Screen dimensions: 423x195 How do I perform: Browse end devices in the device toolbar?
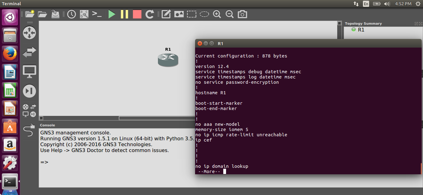pos(29,72)
